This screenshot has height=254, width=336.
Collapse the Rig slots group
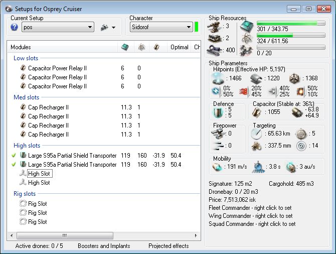tap(25, 193)
